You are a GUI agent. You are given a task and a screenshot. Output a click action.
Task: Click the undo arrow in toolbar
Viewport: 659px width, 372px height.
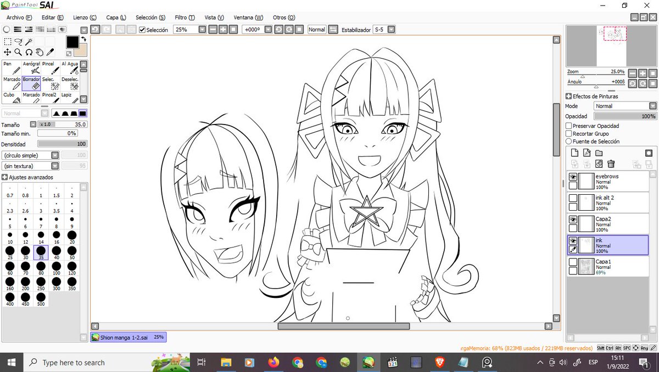[x=95, y=30]
